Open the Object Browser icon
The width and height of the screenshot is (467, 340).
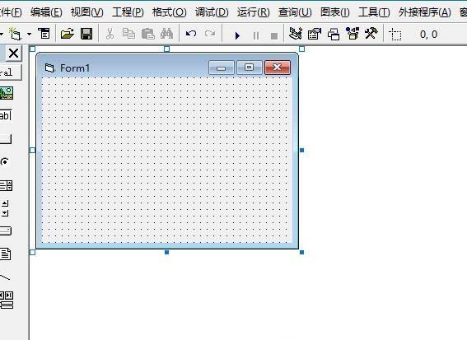(x=353, y=34)
